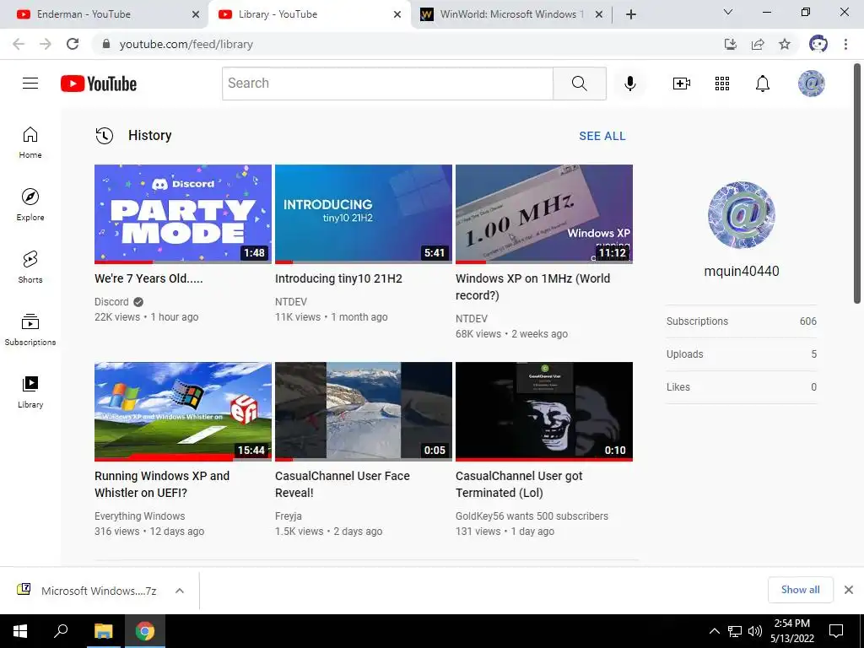Open Library in sidebar
The width and height of the screenshot is (864, 648).
(x=30, y=391)
